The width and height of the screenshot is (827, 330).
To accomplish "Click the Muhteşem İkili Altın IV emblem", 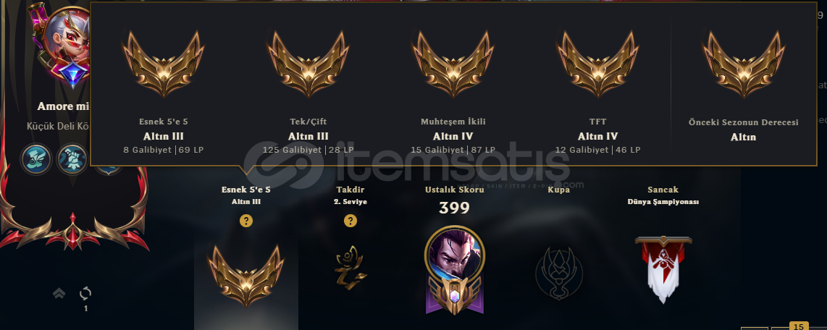I will point(453,64).
